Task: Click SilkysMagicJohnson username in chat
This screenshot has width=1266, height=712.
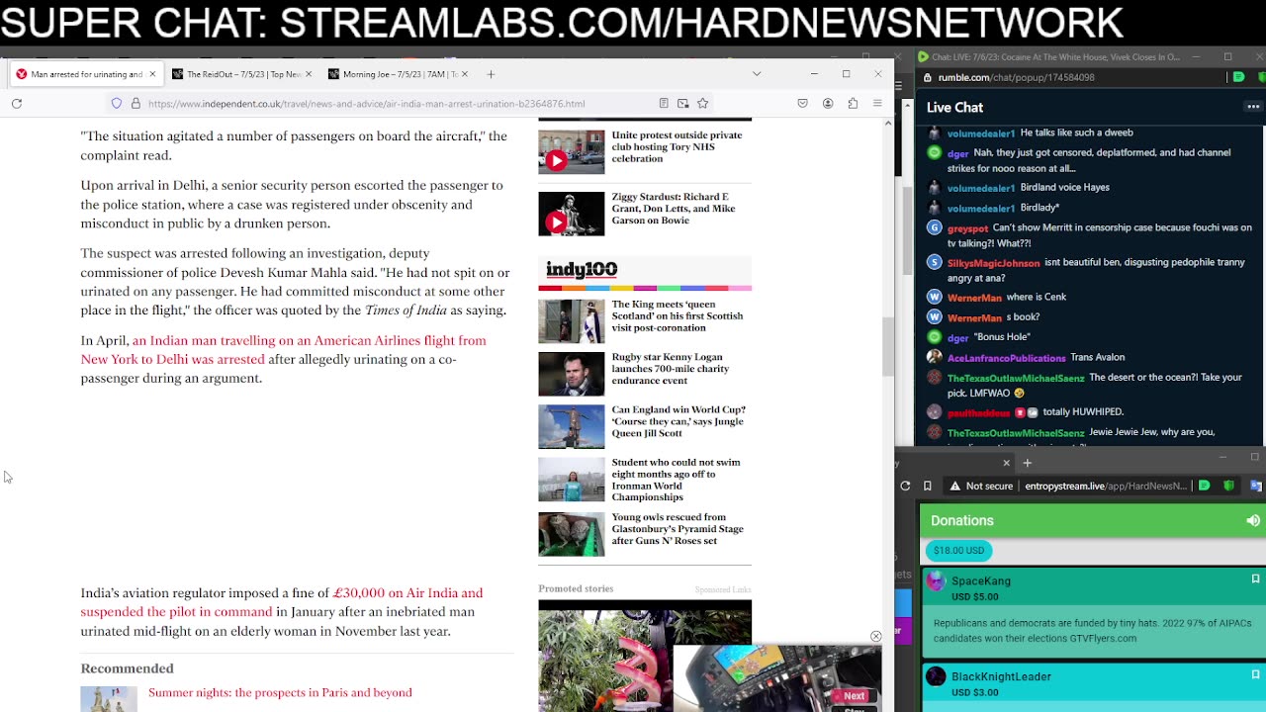Action: click(993, 264)
